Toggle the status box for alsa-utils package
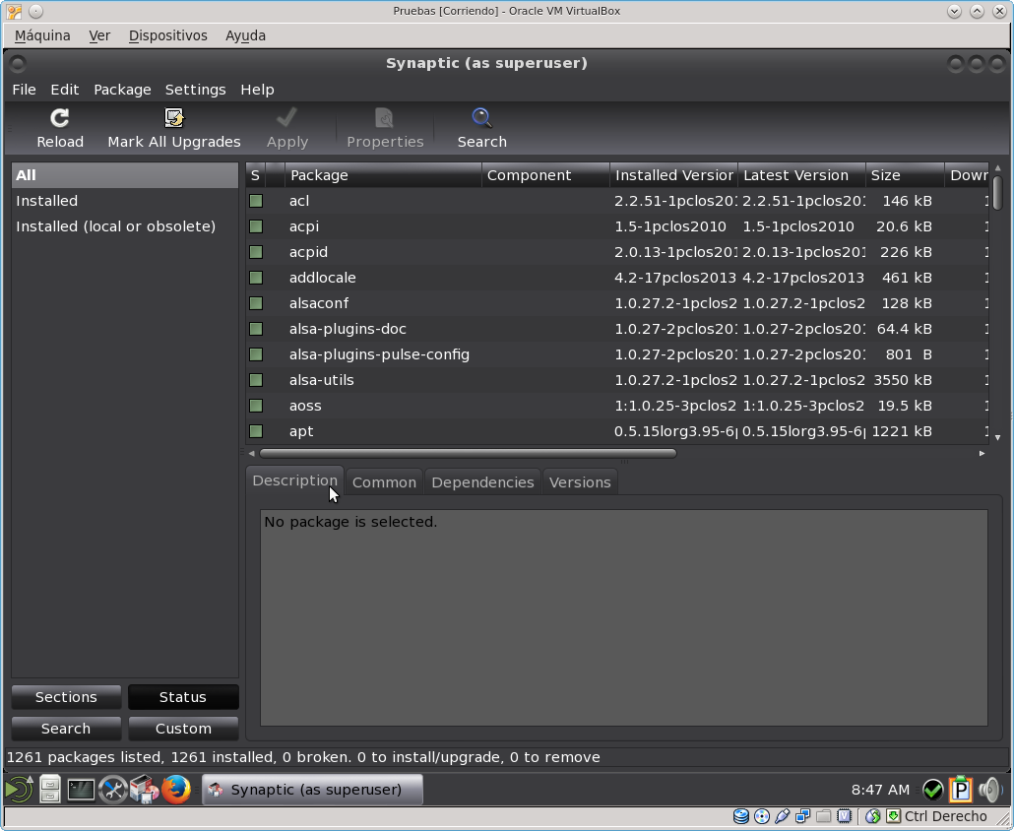This screenshot has width=1014, height=831. [x=256, y=380]
